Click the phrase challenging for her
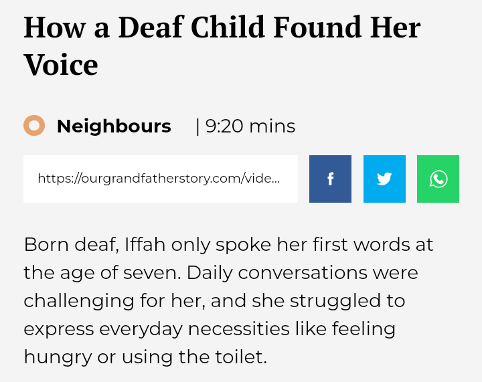The image size is (482, 382). (114, 300)
